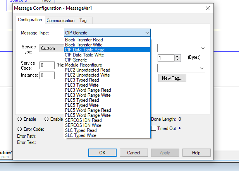Collapse the Message Type CIP Generic dropdown
The width and height of the screenshot is (239, 171).
[x=147, y=33]
